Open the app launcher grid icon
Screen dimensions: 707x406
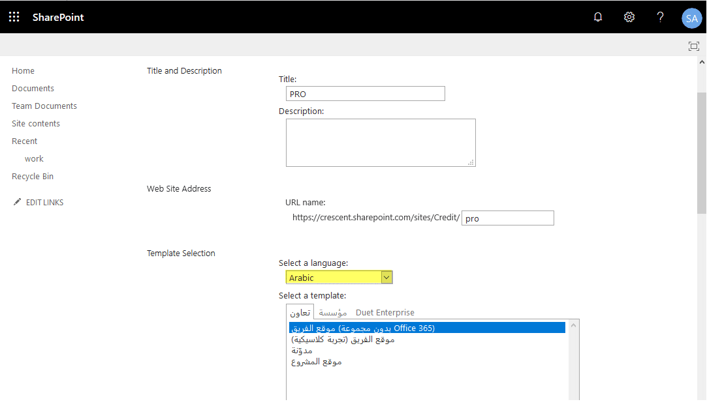[x=14, y=17]
